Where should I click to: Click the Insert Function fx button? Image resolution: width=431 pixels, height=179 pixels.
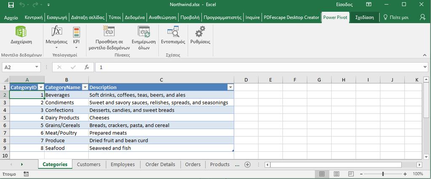click(87, 67)
